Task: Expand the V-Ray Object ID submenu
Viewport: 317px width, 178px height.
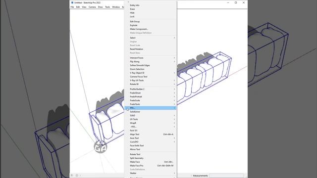Action: click(x=151, y=73)
